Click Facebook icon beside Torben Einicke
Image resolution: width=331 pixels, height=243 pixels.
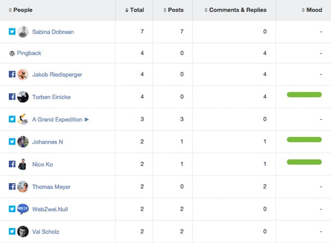point(12,97)
